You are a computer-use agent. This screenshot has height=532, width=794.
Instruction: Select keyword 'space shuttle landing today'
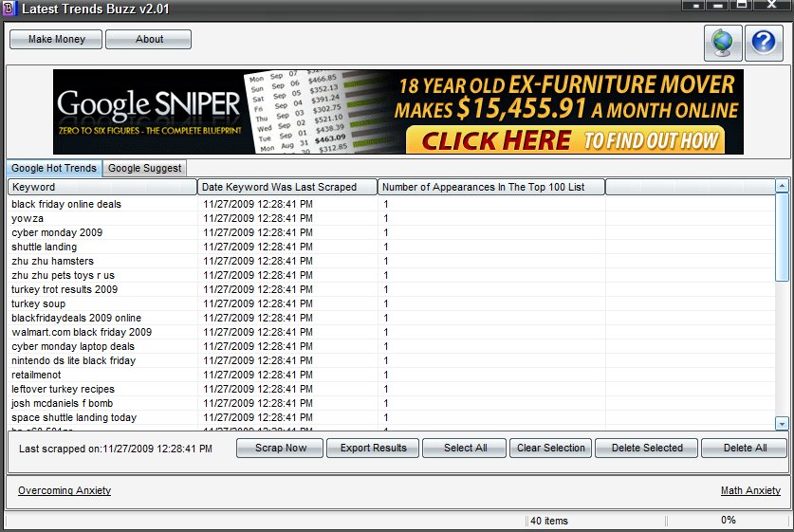tap(74, 417)
